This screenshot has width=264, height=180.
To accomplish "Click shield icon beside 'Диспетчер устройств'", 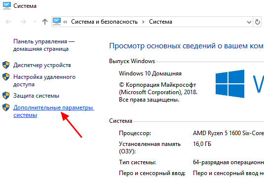I will click(x=6, y=65).
